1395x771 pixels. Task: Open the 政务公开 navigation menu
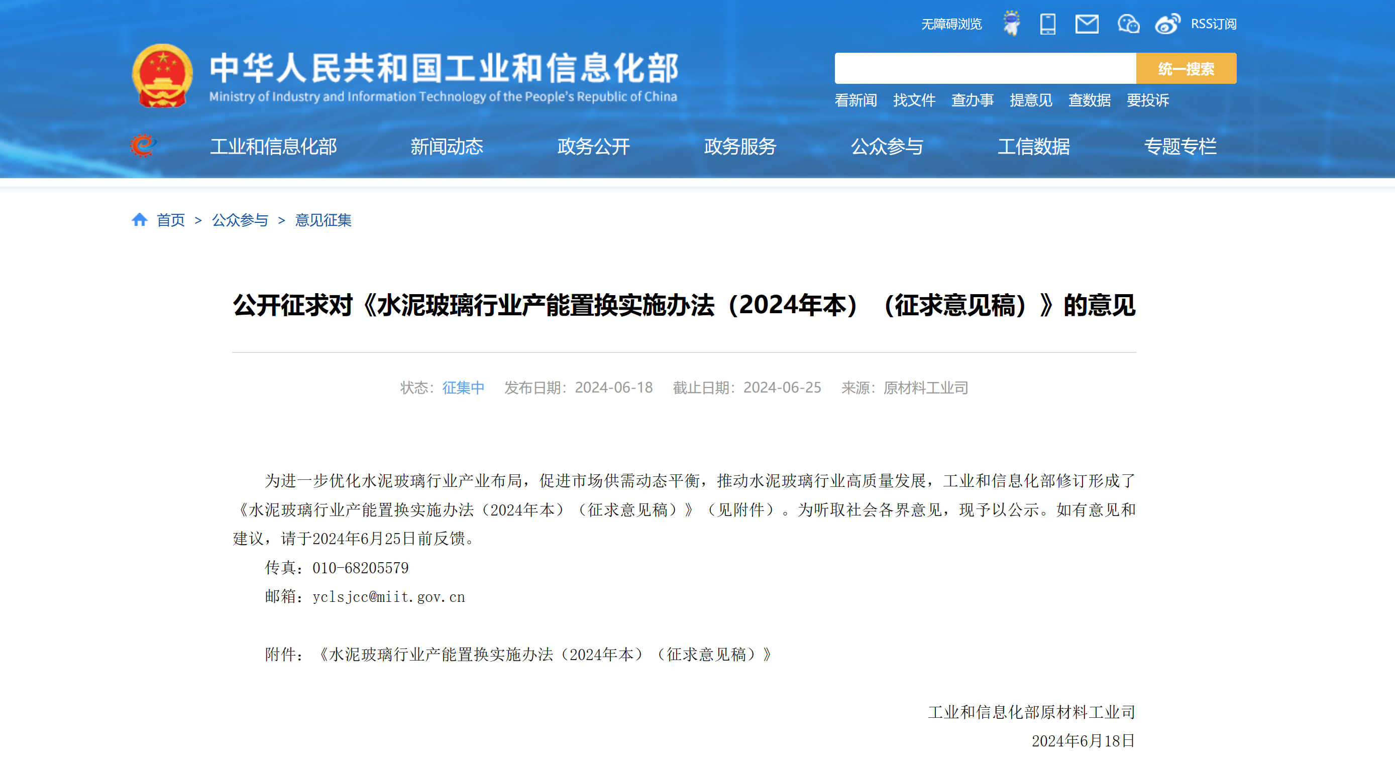click(594, 146)
